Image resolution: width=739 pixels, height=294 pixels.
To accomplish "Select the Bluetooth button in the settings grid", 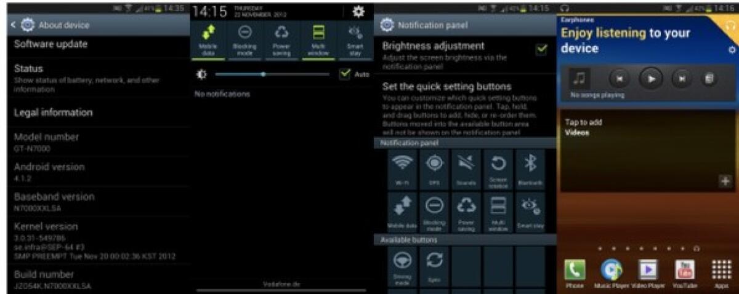I will [x=530, y=169].
